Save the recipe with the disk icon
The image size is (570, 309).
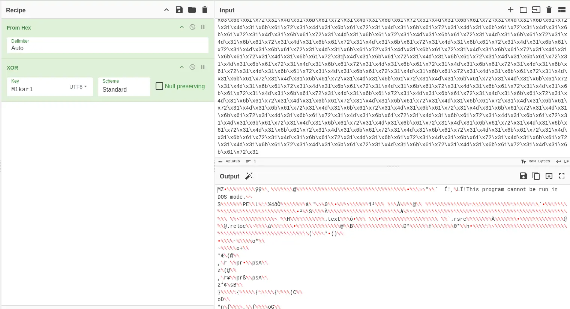[179, 10]
